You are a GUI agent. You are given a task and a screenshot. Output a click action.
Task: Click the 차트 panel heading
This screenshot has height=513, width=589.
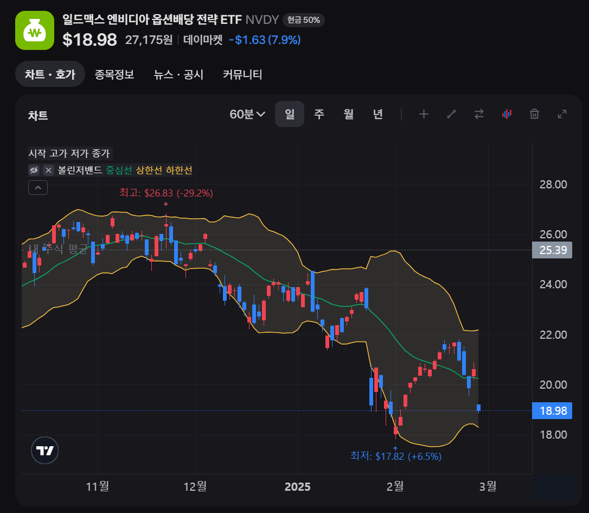pos(38,115)
